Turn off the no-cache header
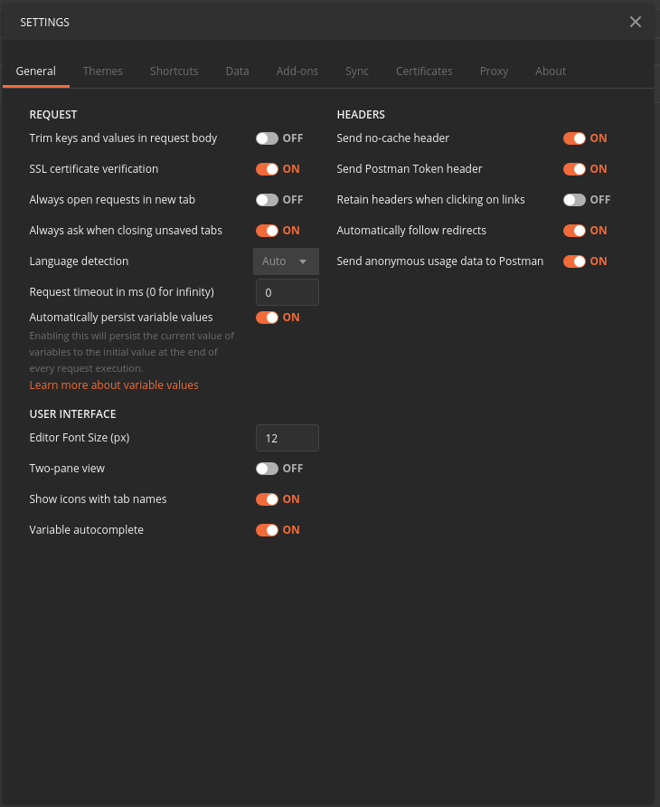 pos(576,138)
